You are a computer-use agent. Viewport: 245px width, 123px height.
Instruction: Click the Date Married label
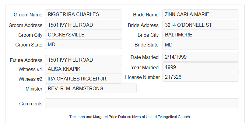point(145,57)
